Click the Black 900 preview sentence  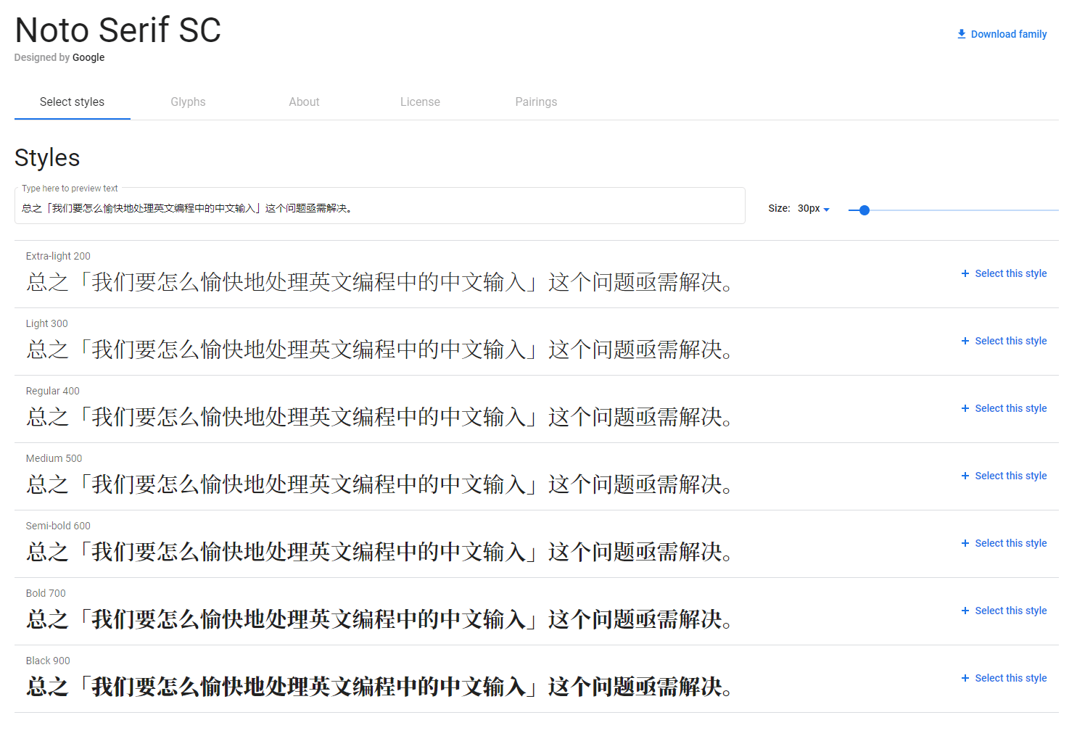[379, 687]
